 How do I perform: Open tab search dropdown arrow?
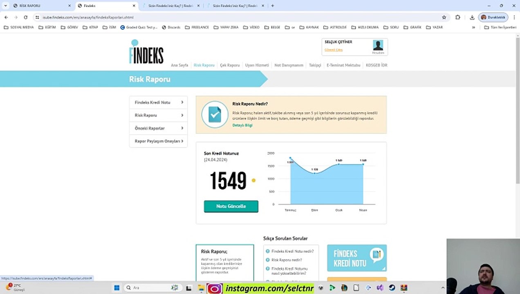(5, 6)
